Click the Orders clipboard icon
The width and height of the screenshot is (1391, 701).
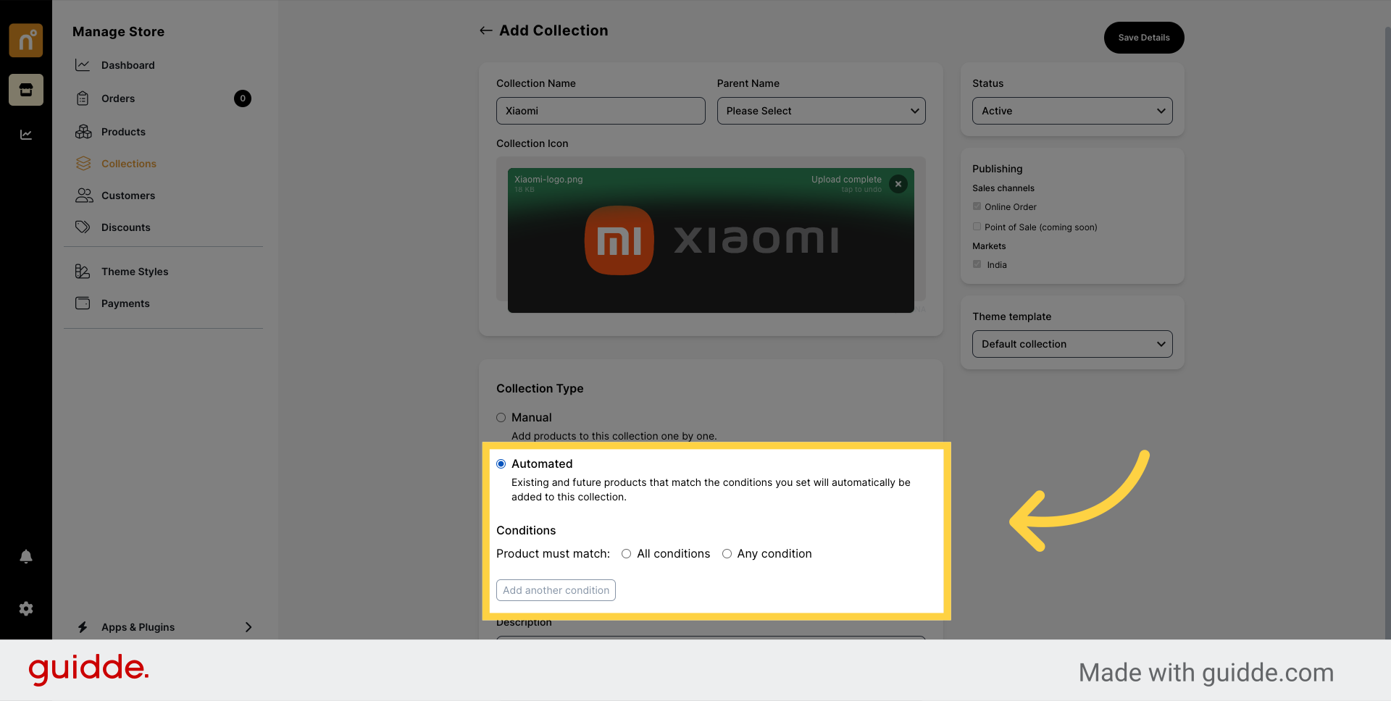[x=83, y=98]
